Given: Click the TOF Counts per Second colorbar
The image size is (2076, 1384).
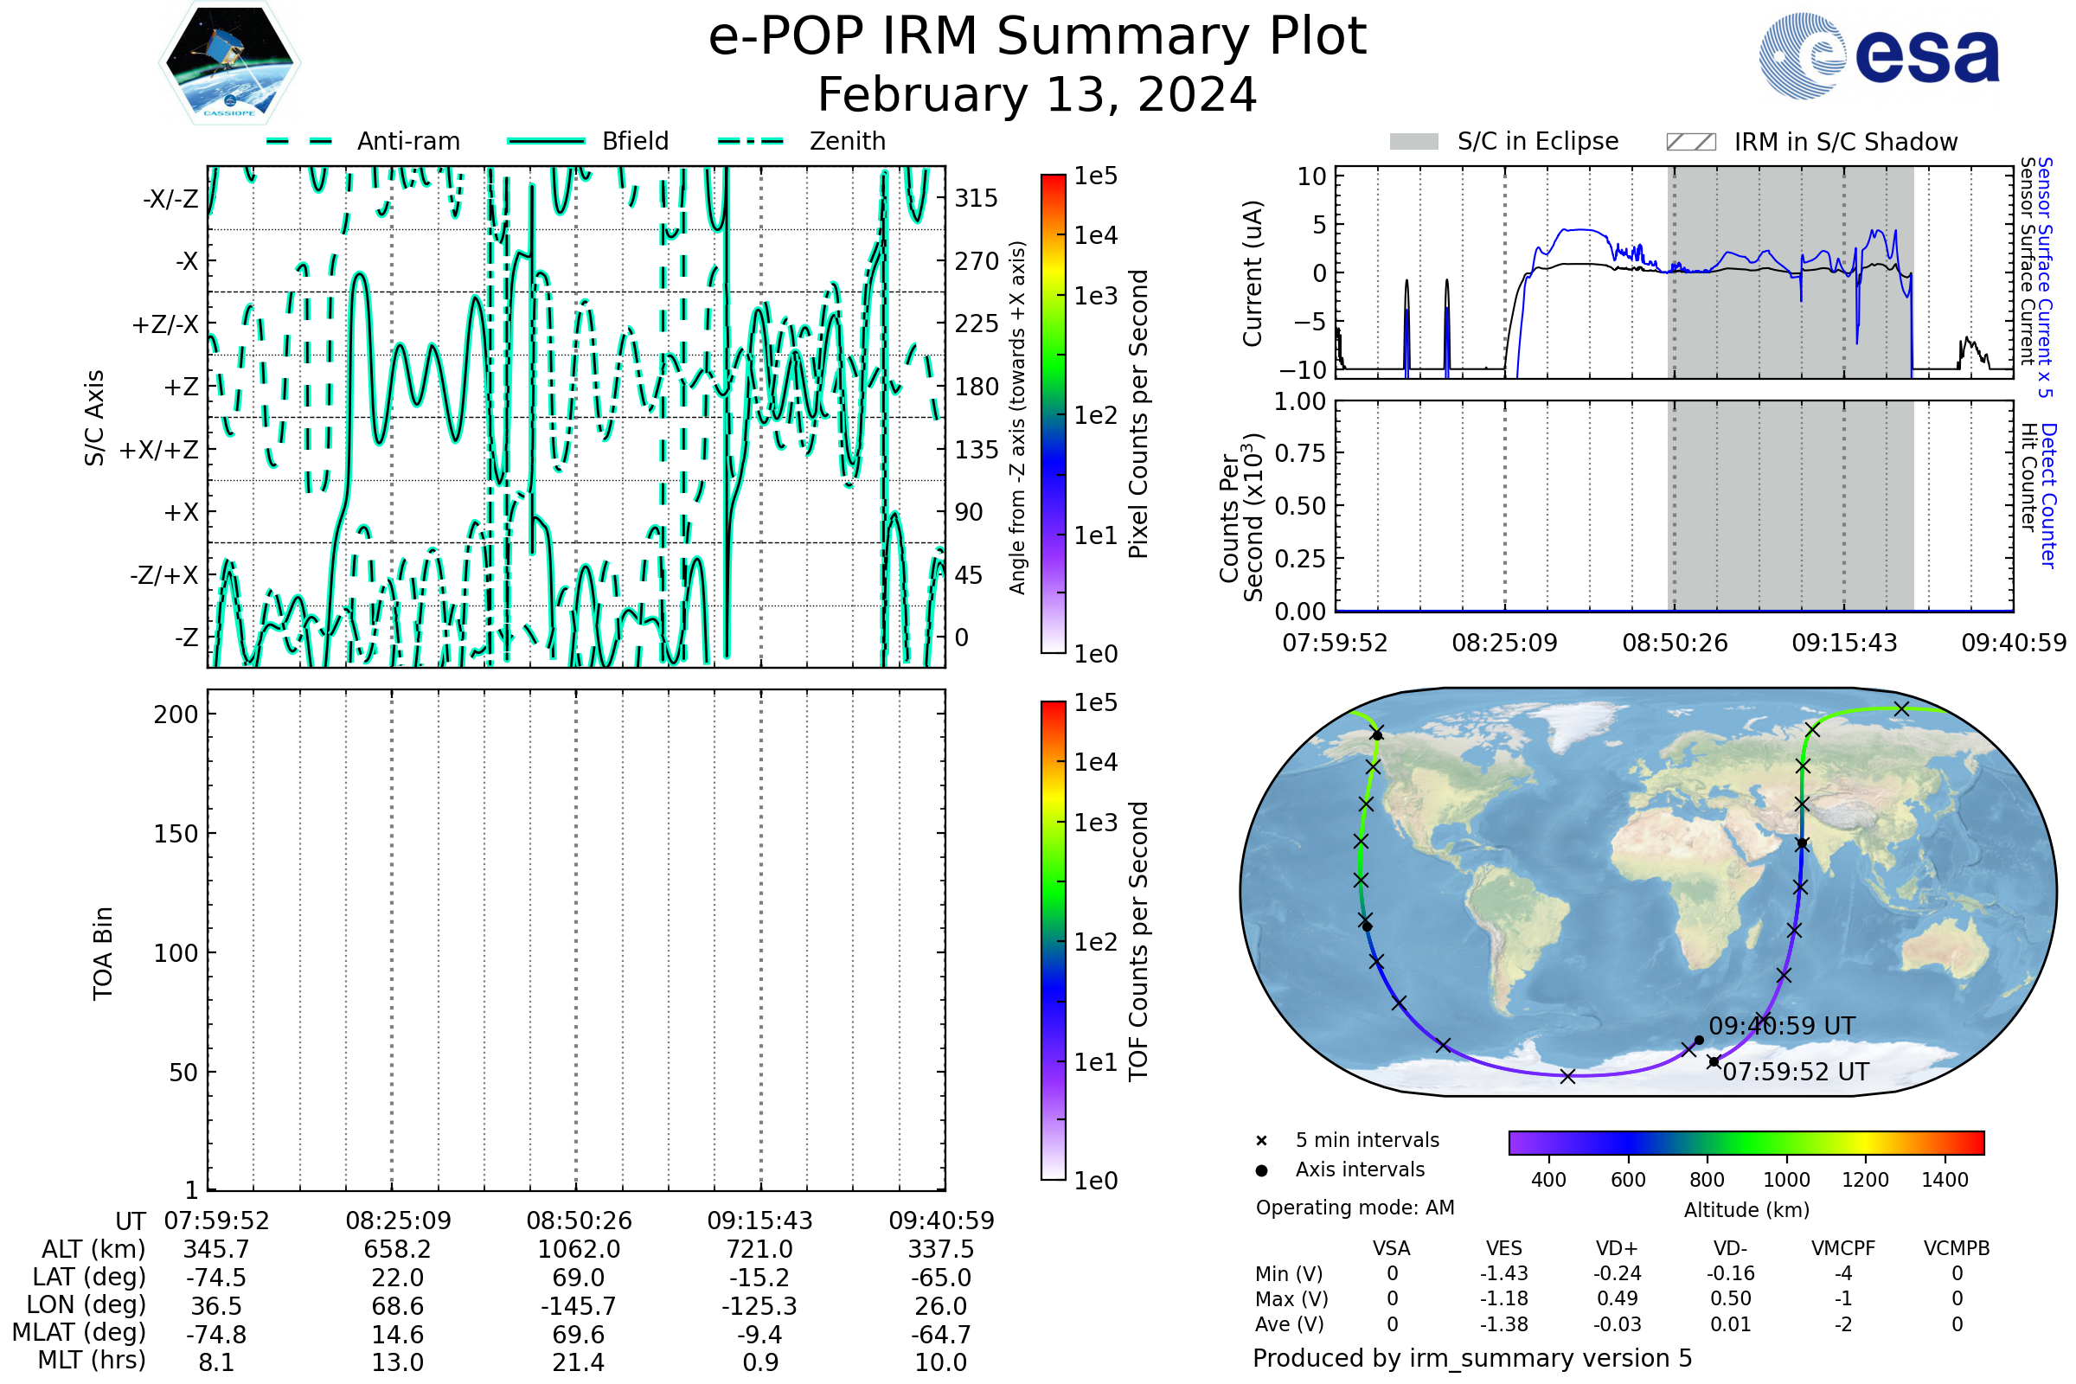Looking at the screenshot, I should point(1053,940).
